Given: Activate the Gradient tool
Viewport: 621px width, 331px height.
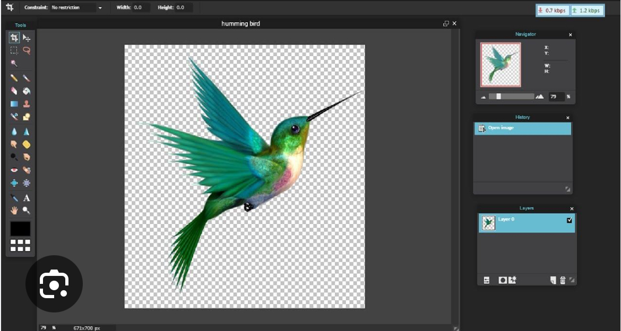Looking at the screenshot, I should pyautogui.click(x=14, y=104).
